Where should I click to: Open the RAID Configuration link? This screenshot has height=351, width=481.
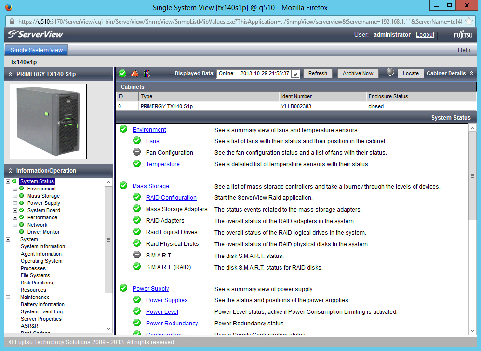(x=171, y=198)
